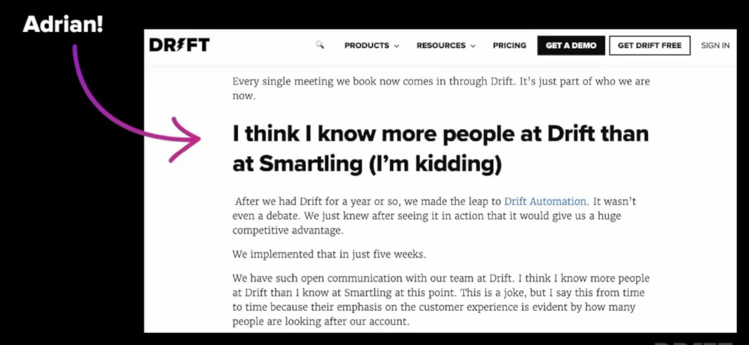Open the Resources navigation menu

(x=441, y=45)
